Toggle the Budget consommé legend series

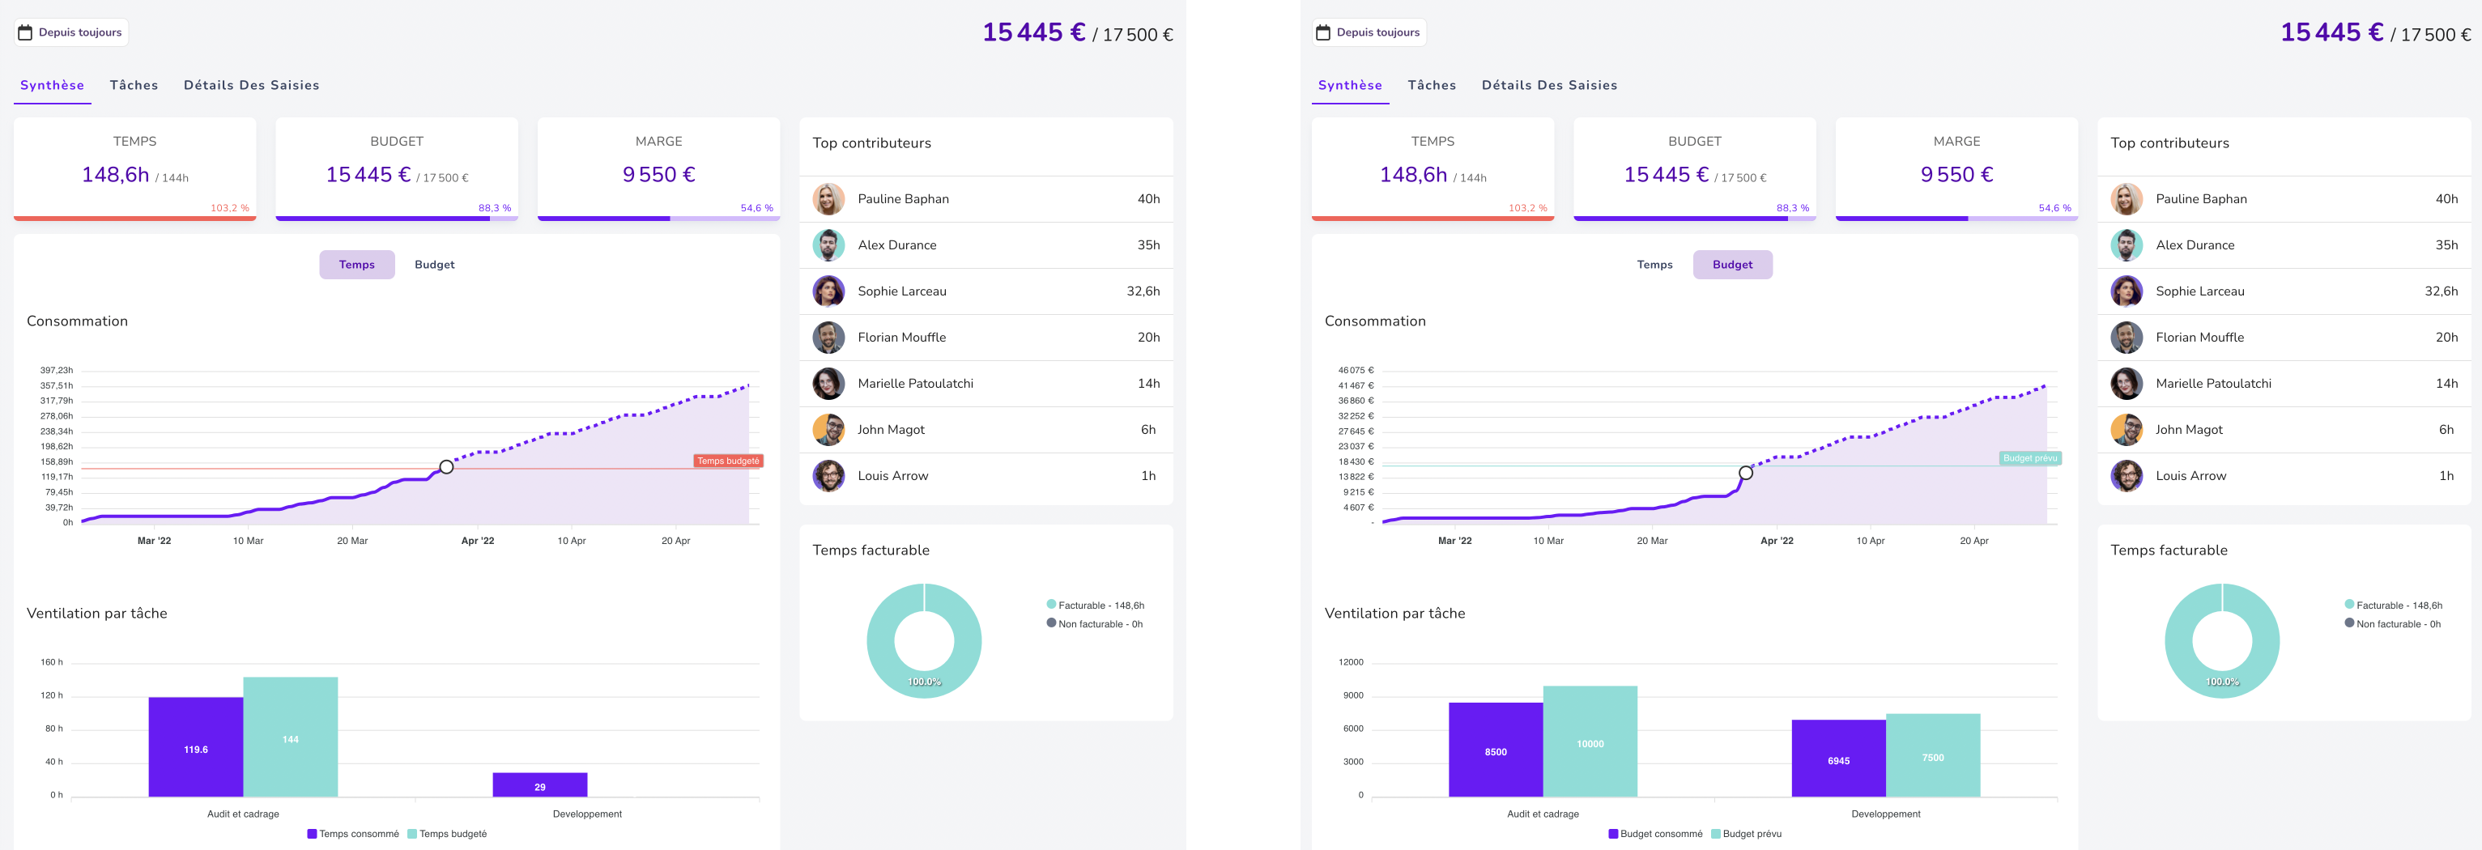pos(1655,835)
